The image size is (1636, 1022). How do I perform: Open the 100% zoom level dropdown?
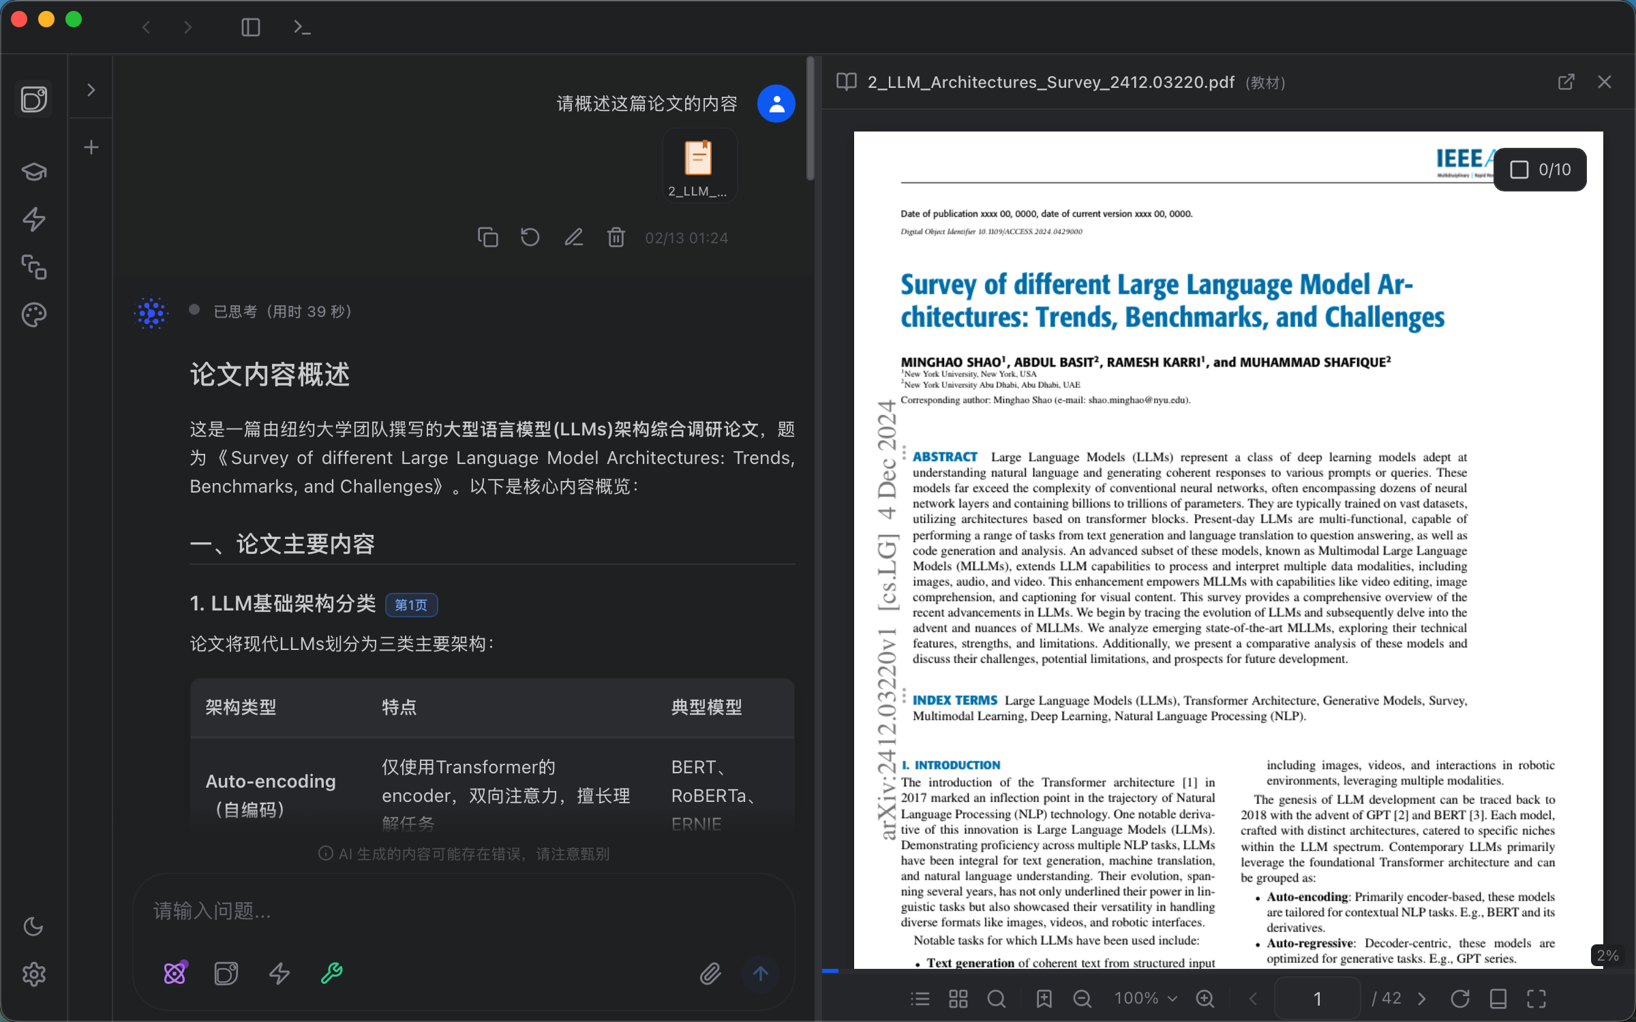[x=1145, y=998]
